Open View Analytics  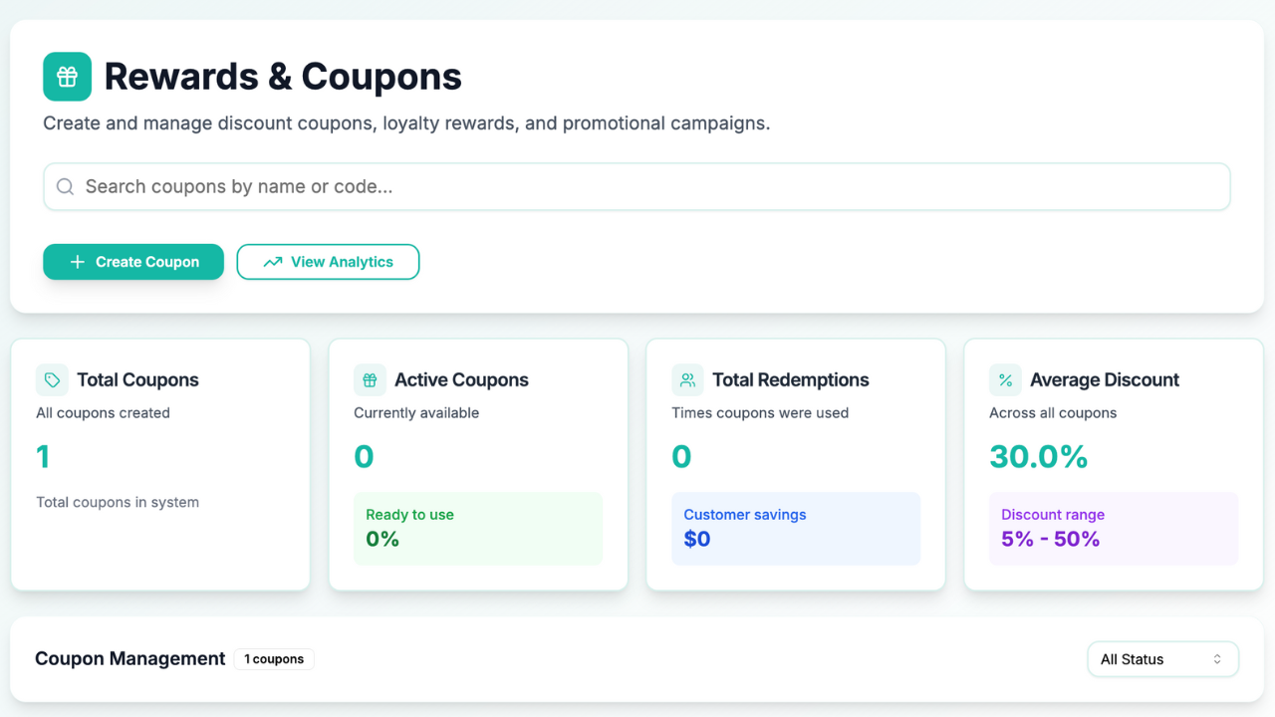pyautogui.click(x=328, y=261)
